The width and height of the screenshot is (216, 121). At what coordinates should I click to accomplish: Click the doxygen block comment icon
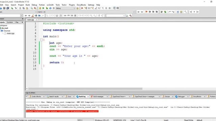click(169, 12)
